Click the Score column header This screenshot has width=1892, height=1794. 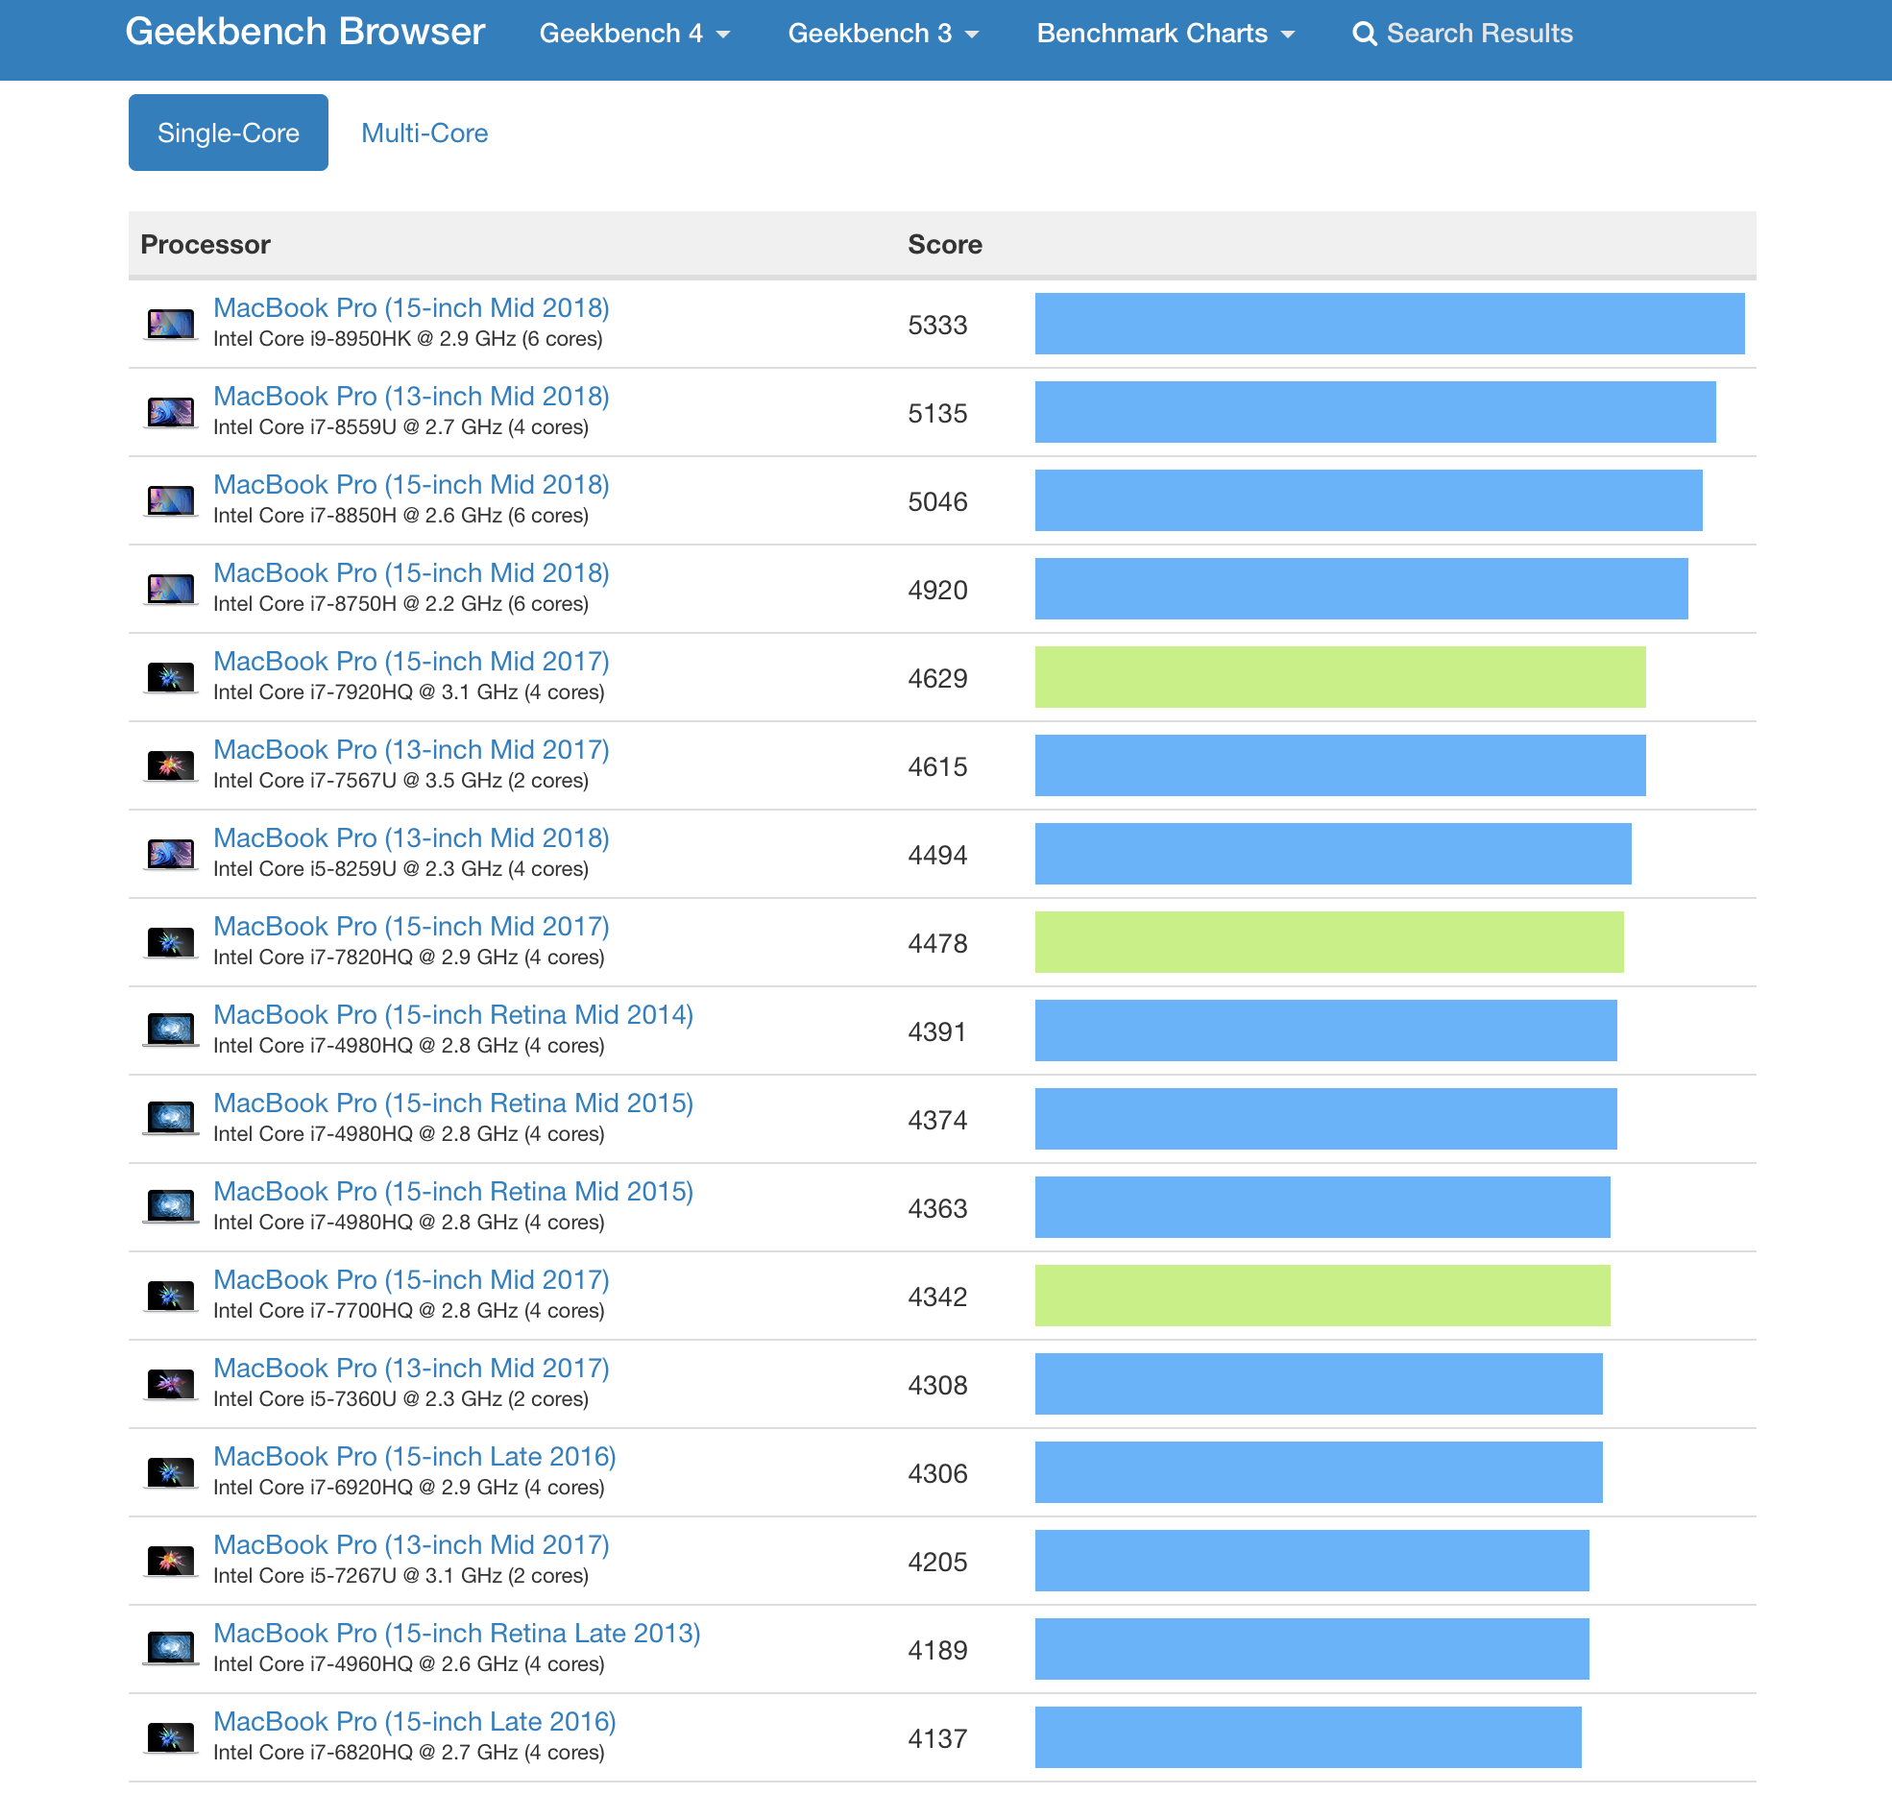click(945, 245)
